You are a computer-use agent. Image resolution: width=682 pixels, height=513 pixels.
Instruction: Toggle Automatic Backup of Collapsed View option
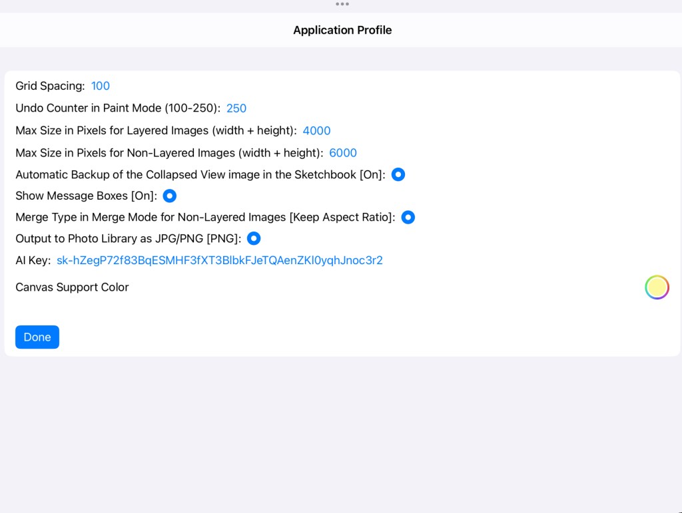[398, 175]
